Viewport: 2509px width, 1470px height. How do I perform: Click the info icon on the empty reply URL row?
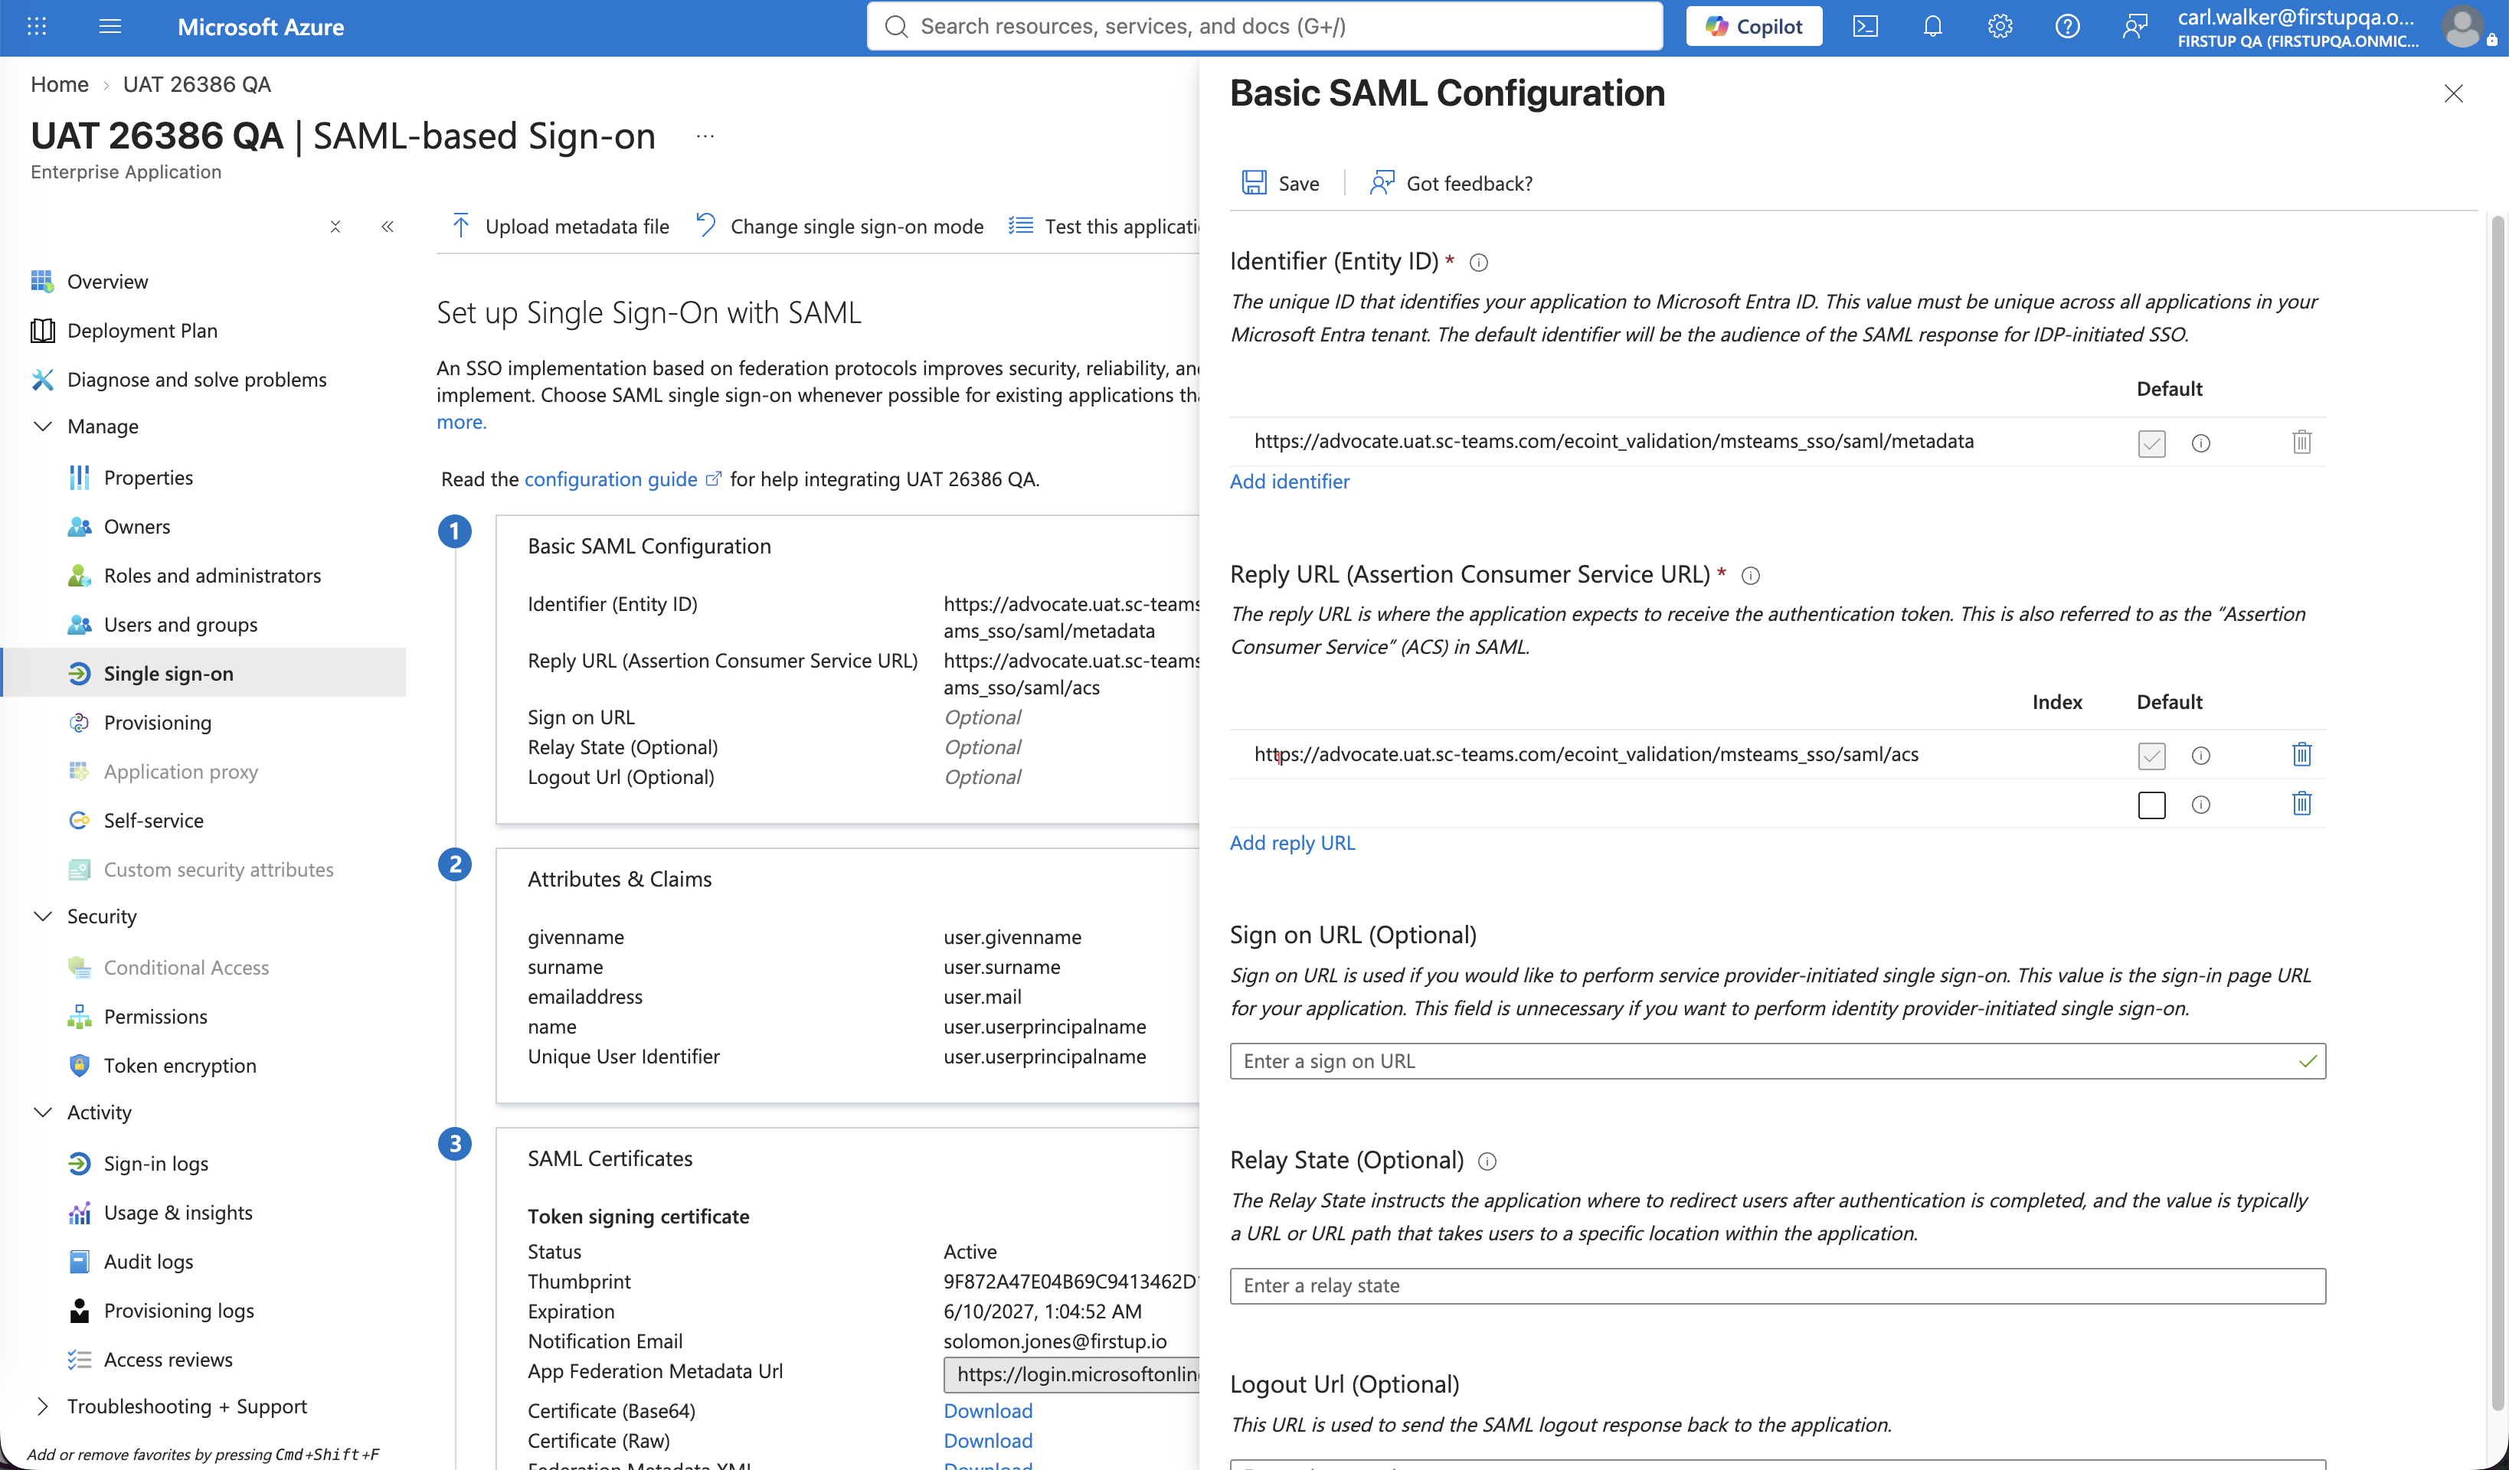[2200, 805]
